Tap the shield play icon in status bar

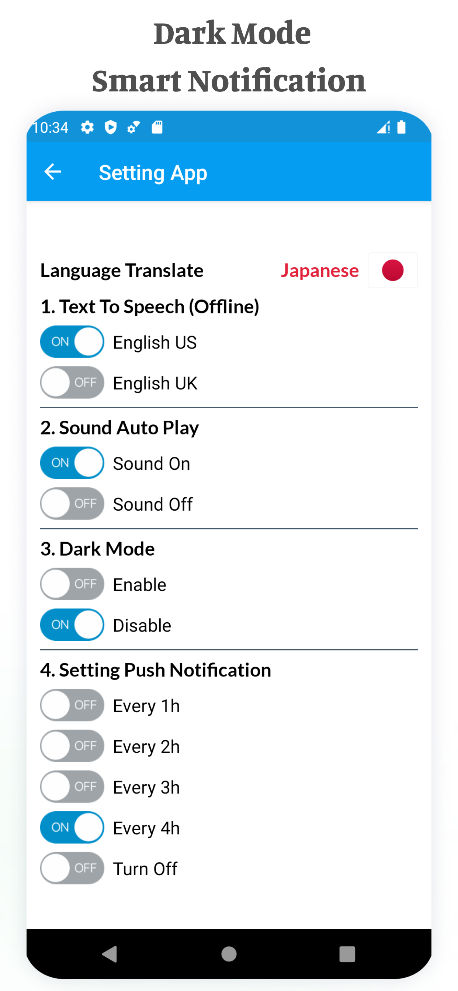[x=111, y=127]
